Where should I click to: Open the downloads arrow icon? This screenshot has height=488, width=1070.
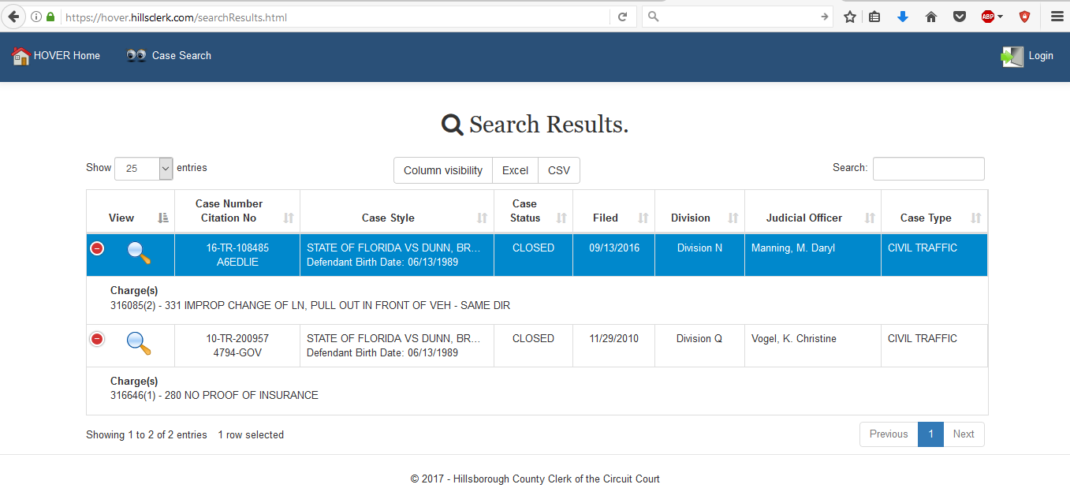click(x=903, y=17)
